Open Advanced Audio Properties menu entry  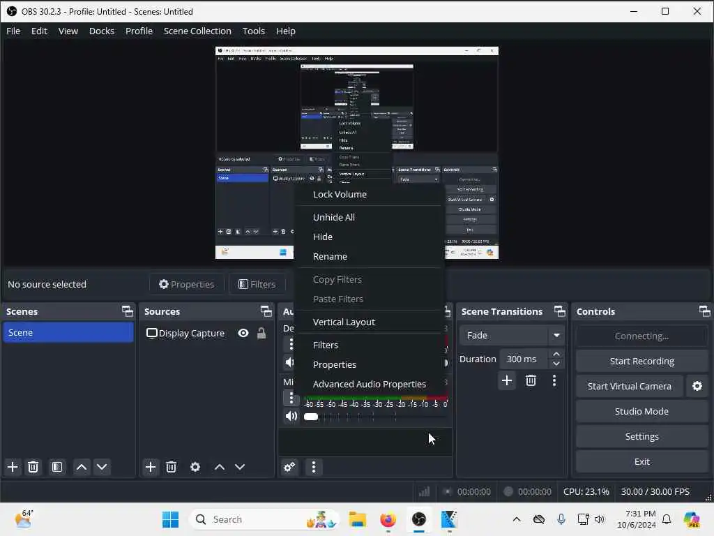coord(370,385)
